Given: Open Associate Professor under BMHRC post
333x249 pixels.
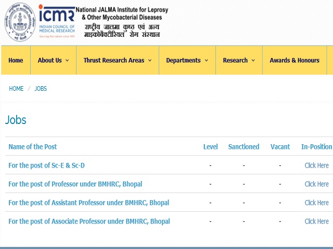Looking at the screenshot, I should (89, 222).
